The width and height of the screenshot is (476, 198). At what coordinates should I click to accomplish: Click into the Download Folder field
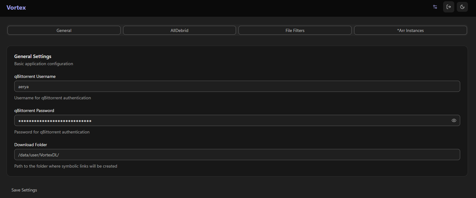(x=237, y=155)
